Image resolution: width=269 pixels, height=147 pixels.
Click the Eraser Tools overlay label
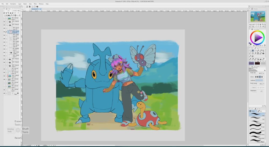18,123
